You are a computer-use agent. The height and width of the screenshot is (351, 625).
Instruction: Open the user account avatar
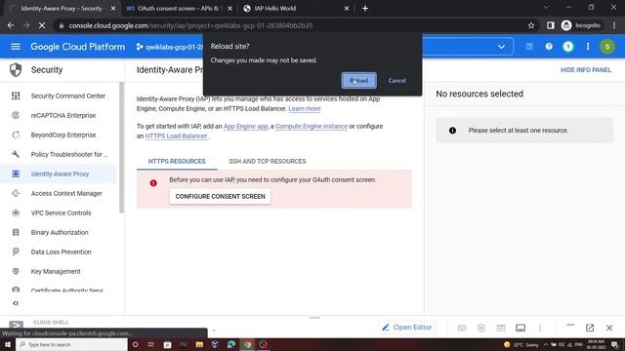607,47
